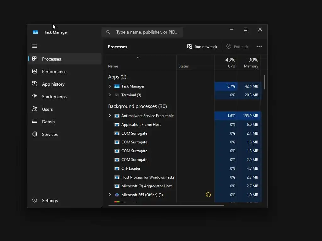Viewport: 322px width, 241px height.
Task: Open the Processes page
Action: click(65, 59)
